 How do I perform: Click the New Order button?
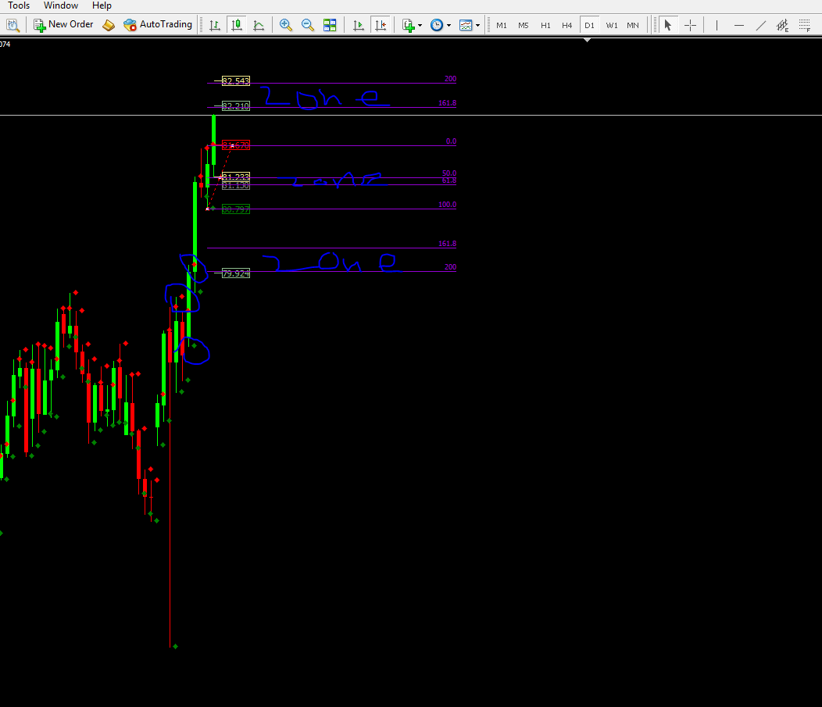(63, 24)
